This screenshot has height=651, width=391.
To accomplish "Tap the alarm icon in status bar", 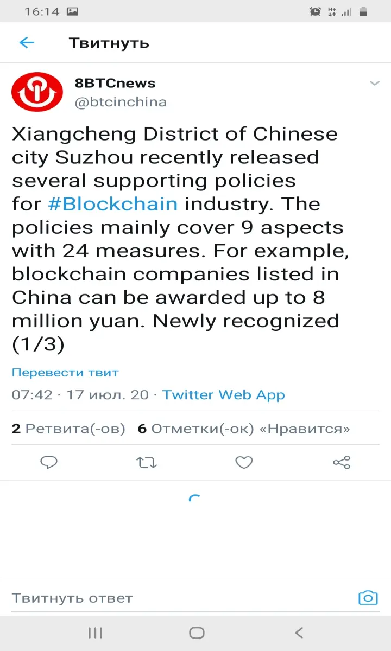I will pos(315,11).
